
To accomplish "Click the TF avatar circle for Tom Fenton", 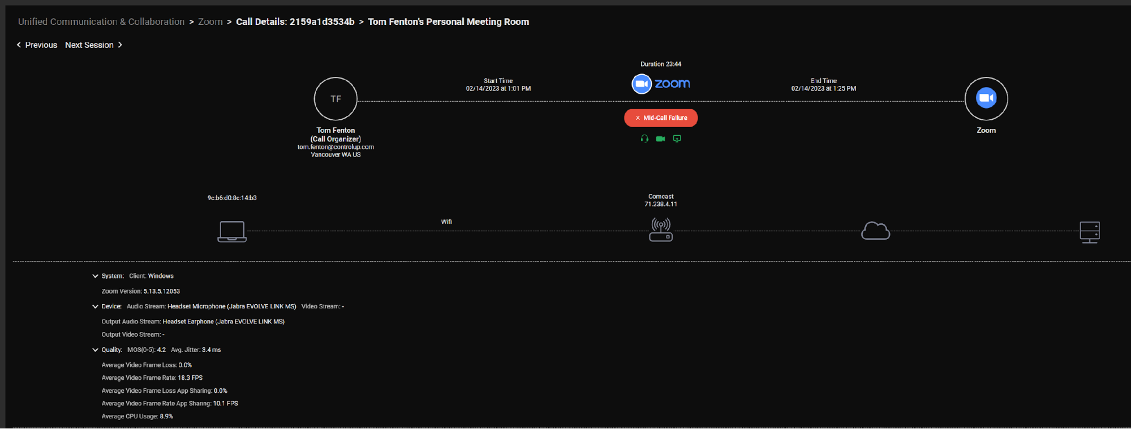I will 336,99.
